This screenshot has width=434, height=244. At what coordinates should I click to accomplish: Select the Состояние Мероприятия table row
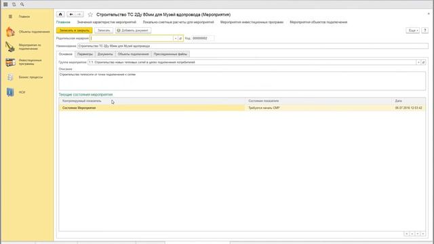242,108
